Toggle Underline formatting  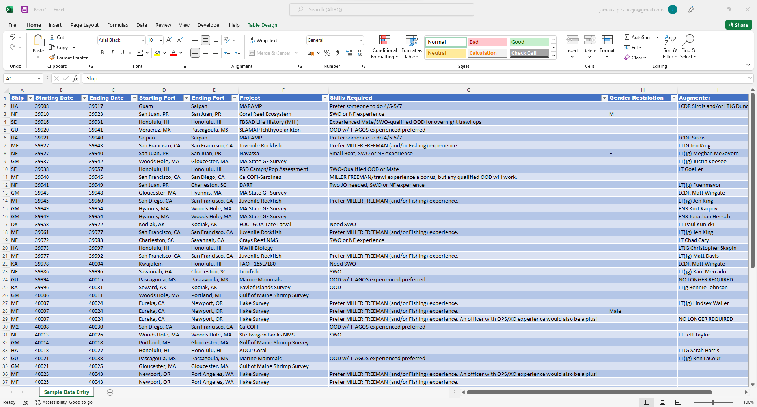tap(122, 53)
